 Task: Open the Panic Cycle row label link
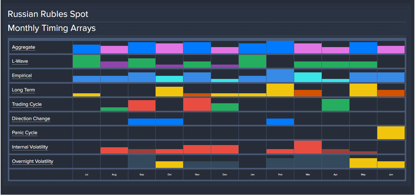(x=25, y=133)
